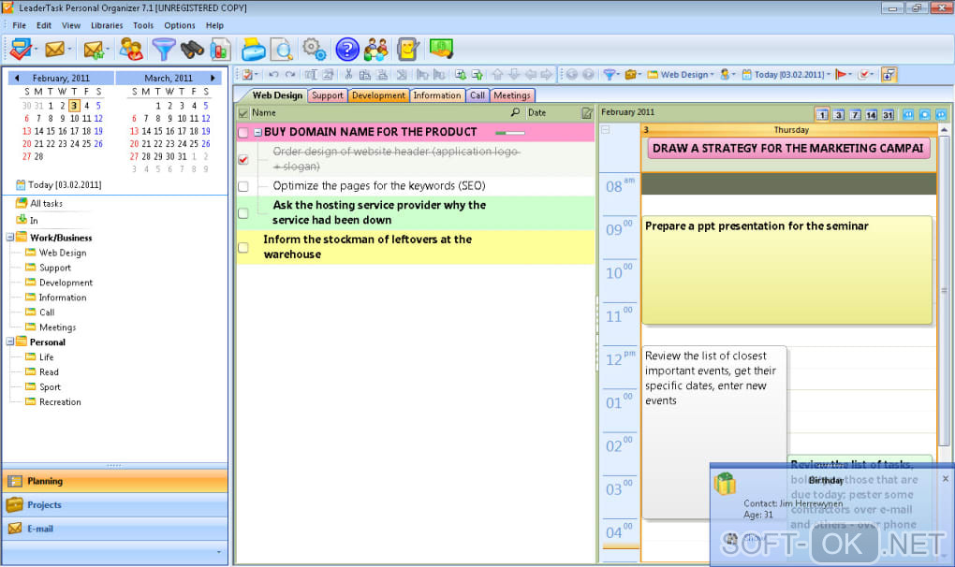Image resolution: width=955 pixels, height=567 pixels.
Task: Collapse the Personal tree node
Action: click(x=9, y=342)
